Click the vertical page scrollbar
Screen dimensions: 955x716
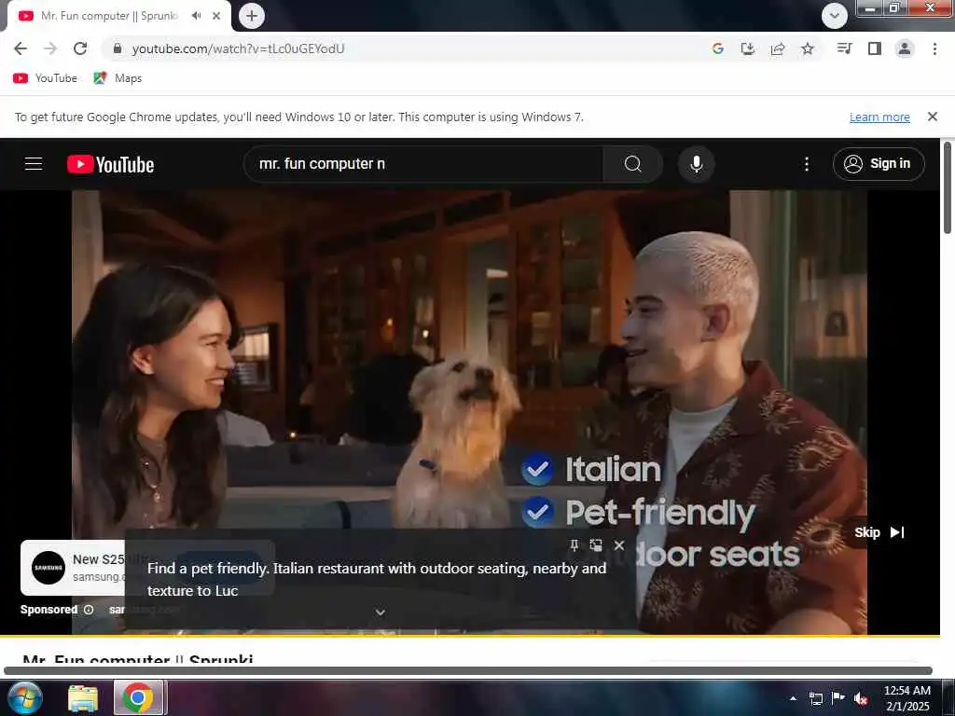pos(948,187)
